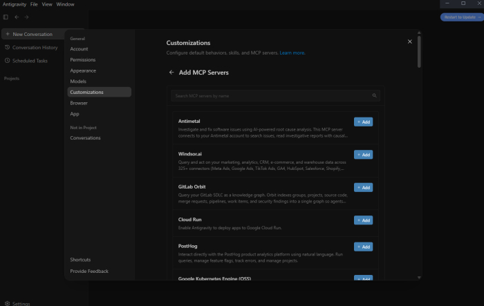Viewport: 484px width, 306px height.
Task: Start a New Conversation
Action: (x=32, y=34)
